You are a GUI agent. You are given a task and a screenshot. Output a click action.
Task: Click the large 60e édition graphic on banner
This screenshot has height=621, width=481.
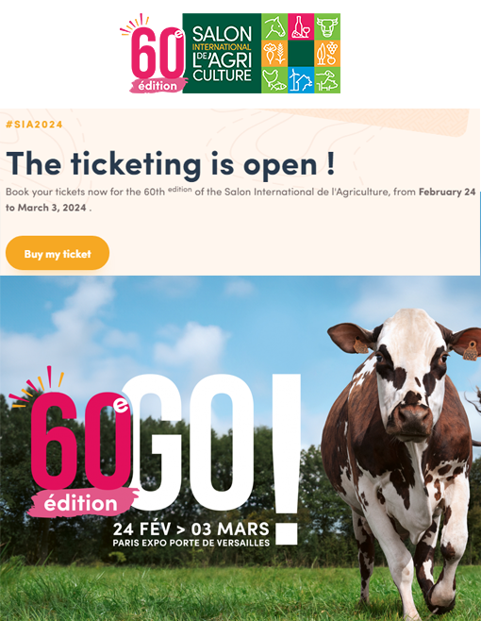(75, 444)
